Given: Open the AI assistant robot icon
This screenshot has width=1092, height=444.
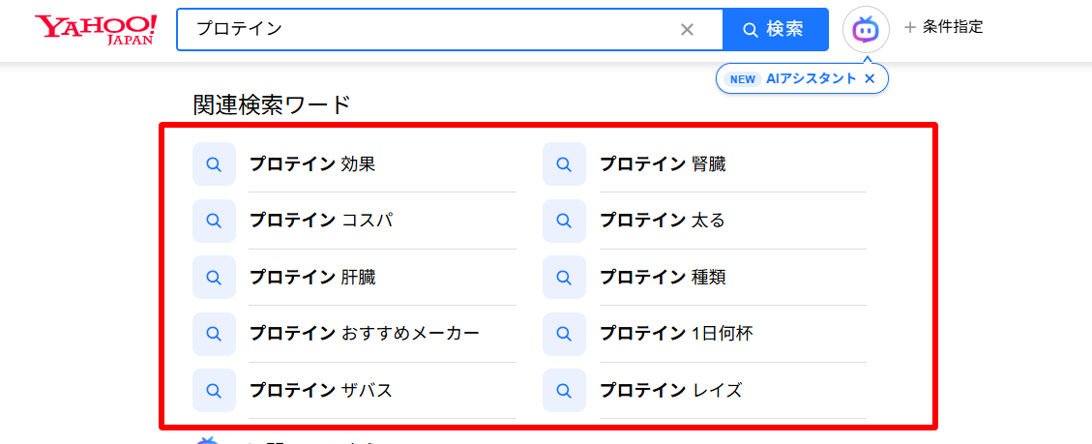Looking at the screenshot, I should 866,29.
